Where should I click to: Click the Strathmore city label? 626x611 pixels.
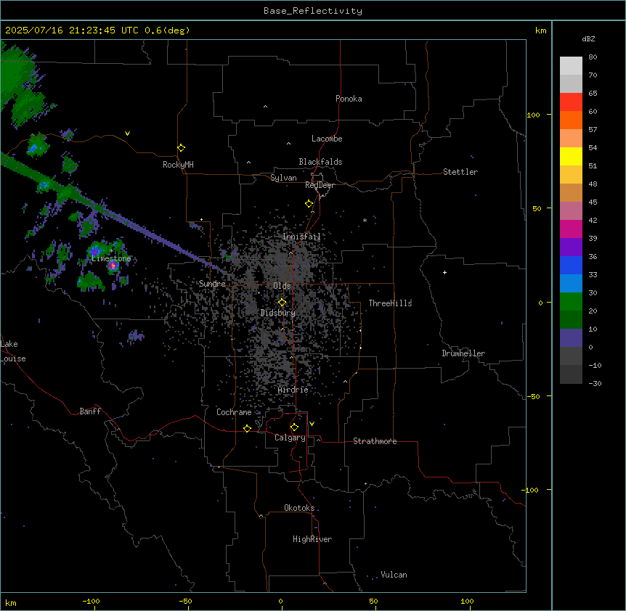(x=375, y=441)
